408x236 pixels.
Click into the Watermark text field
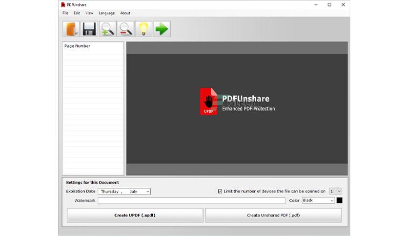coord(191,201)
